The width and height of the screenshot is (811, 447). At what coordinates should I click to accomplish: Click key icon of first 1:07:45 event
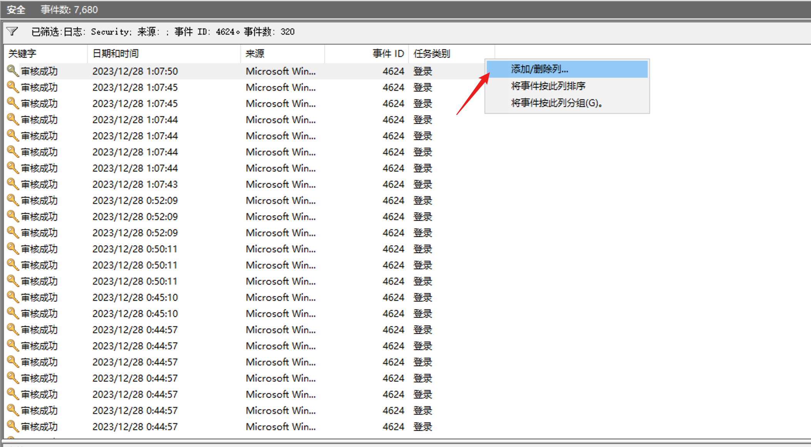coord(13,87)
